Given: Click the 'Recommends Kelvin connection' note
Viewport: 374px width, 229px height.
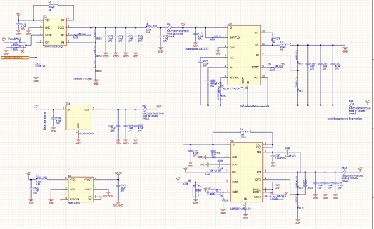Looking at the screenshot, I should 255,106.
